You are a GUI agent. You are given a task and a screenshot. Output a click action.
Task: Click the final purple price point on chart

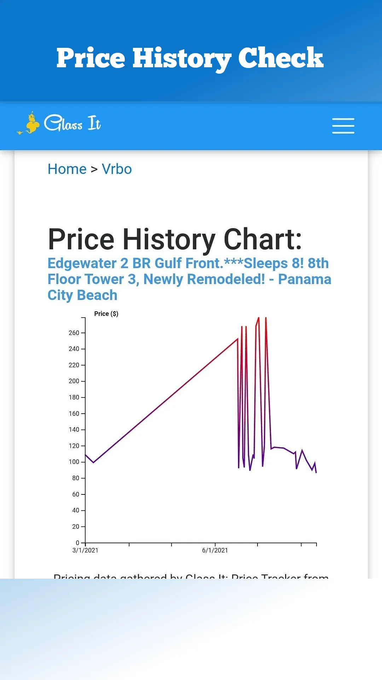316,472
